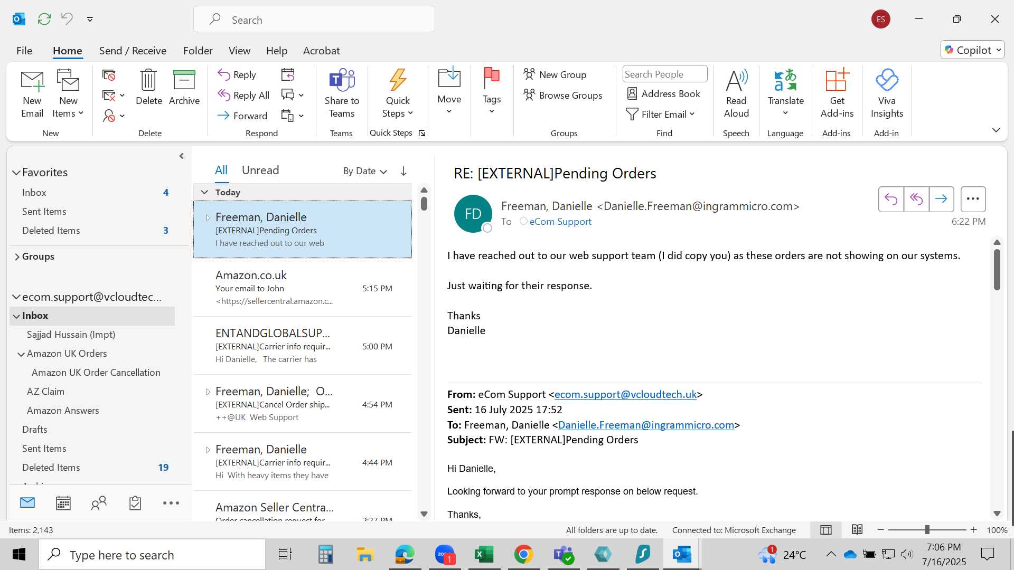Switch to People view icon
This screenshot has width=1014, height=570.
coord(99,503)
